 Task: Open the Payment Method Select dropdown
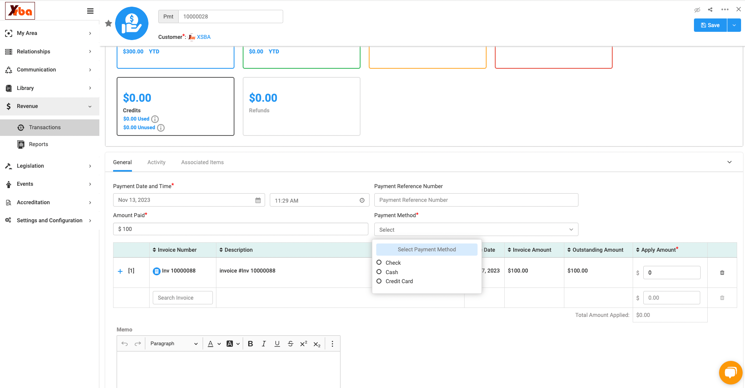476,230
